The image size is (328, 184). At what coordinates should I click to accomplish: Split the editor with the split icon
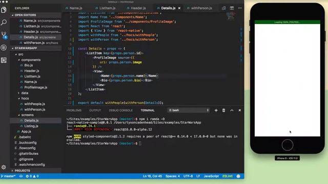(x=232, y=8)
